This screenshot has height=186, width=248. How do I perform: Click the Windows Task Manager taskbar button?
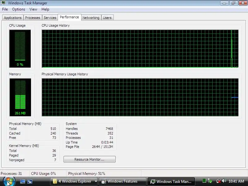pyautogui.click(x=171, y=181)
